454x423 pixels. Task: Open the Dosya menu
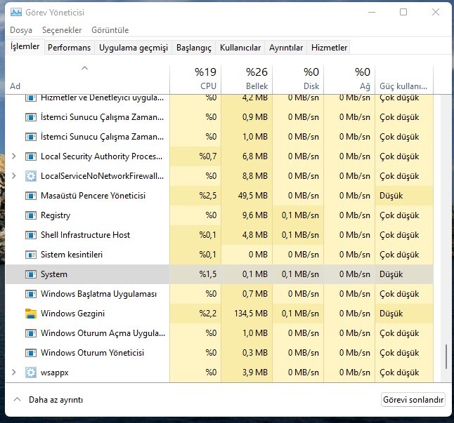tap(21, 30)
